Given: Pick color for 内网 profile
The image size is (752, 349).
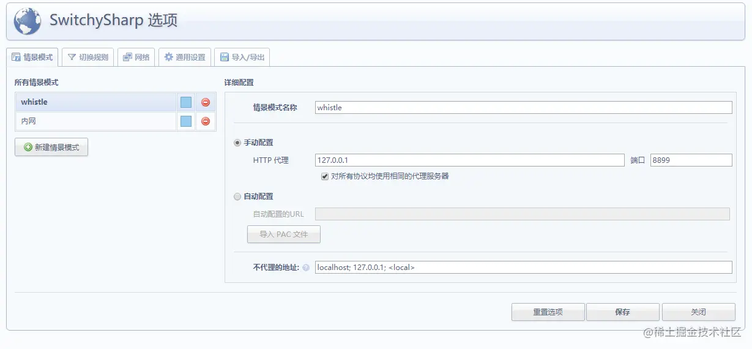Looking at the screenshot, I should pyautogui.click(x=186, y=121).
